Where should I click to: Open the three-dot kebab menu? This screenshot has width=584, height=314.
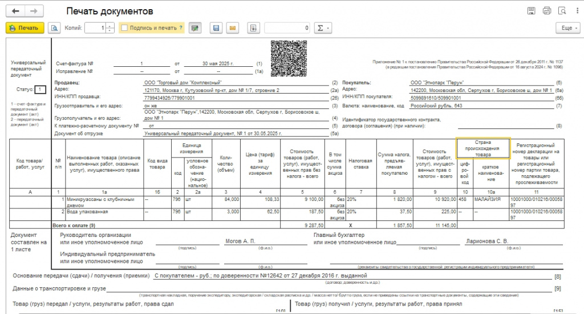[x=577, y=11]
